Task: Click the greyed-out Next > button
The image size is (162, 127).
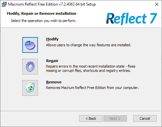Action: (x=115, y=118)
